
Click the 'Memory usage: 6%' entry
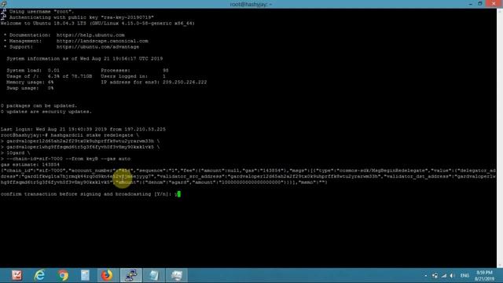point(30,82)
